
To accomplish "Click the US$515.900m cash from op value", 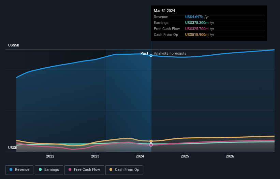I will pyautogui.click(x=197, y=35).
